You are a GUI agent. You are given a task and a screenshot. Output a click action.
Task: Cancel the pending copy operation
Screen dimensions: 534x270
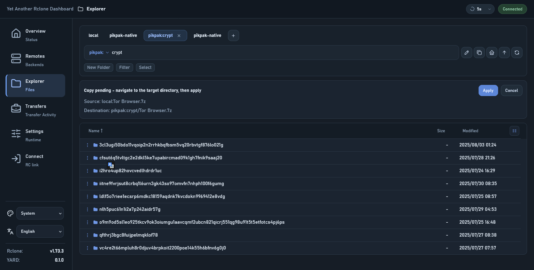pyautogui.click(x=511, y=90)
